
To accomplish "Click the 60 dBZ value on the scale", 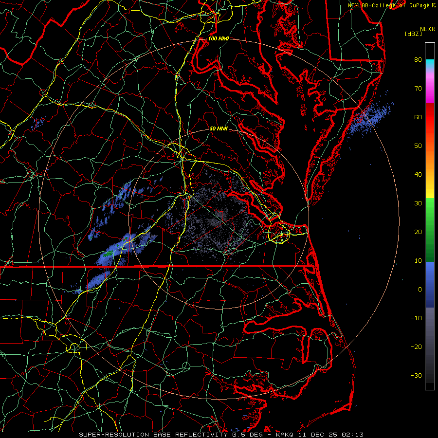I will [x=418, y=117].
